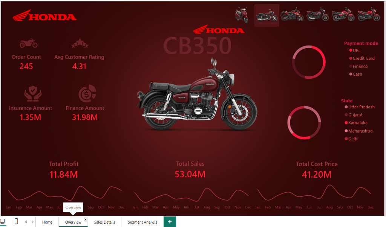Image resolution: width=386 pixels, height=227 pixels.
Task: Click the Payment mode donut chart
Action: click(x=309, y=62)
